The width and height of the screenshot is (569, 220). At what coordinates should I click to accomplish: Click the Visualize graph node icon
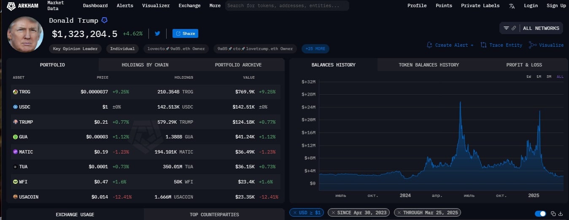click(533, 45)
